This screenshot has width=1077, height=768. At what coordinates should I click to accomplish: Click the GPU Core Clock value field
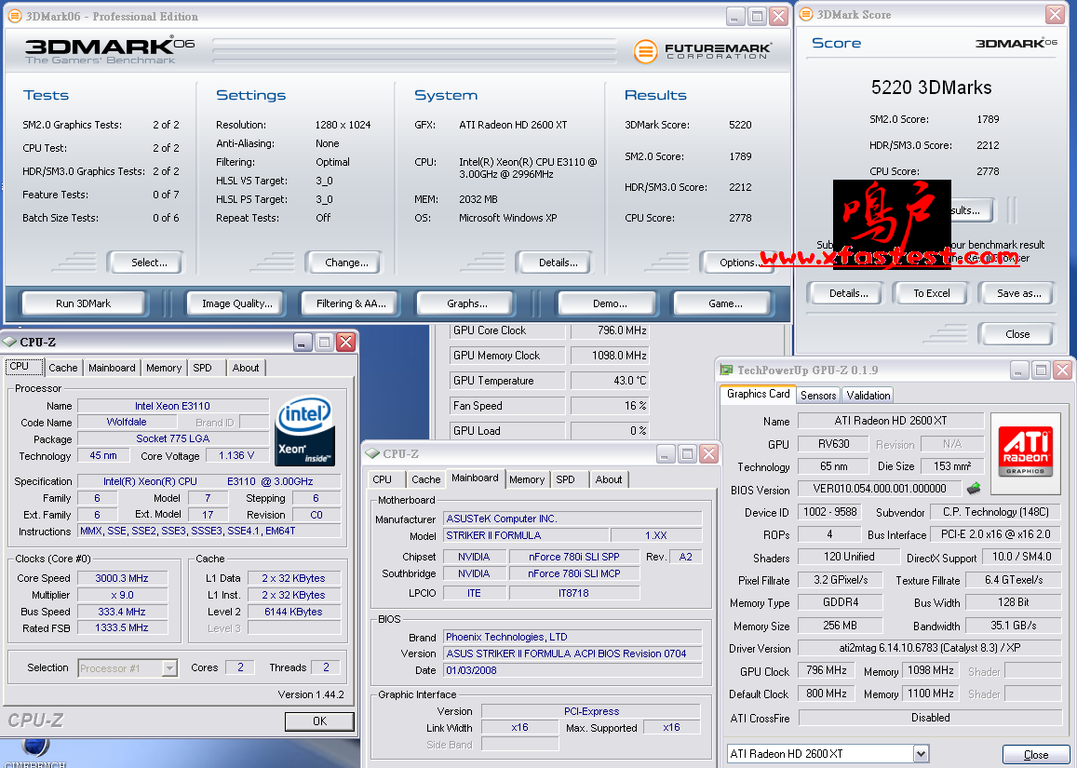tap(610, 330)
